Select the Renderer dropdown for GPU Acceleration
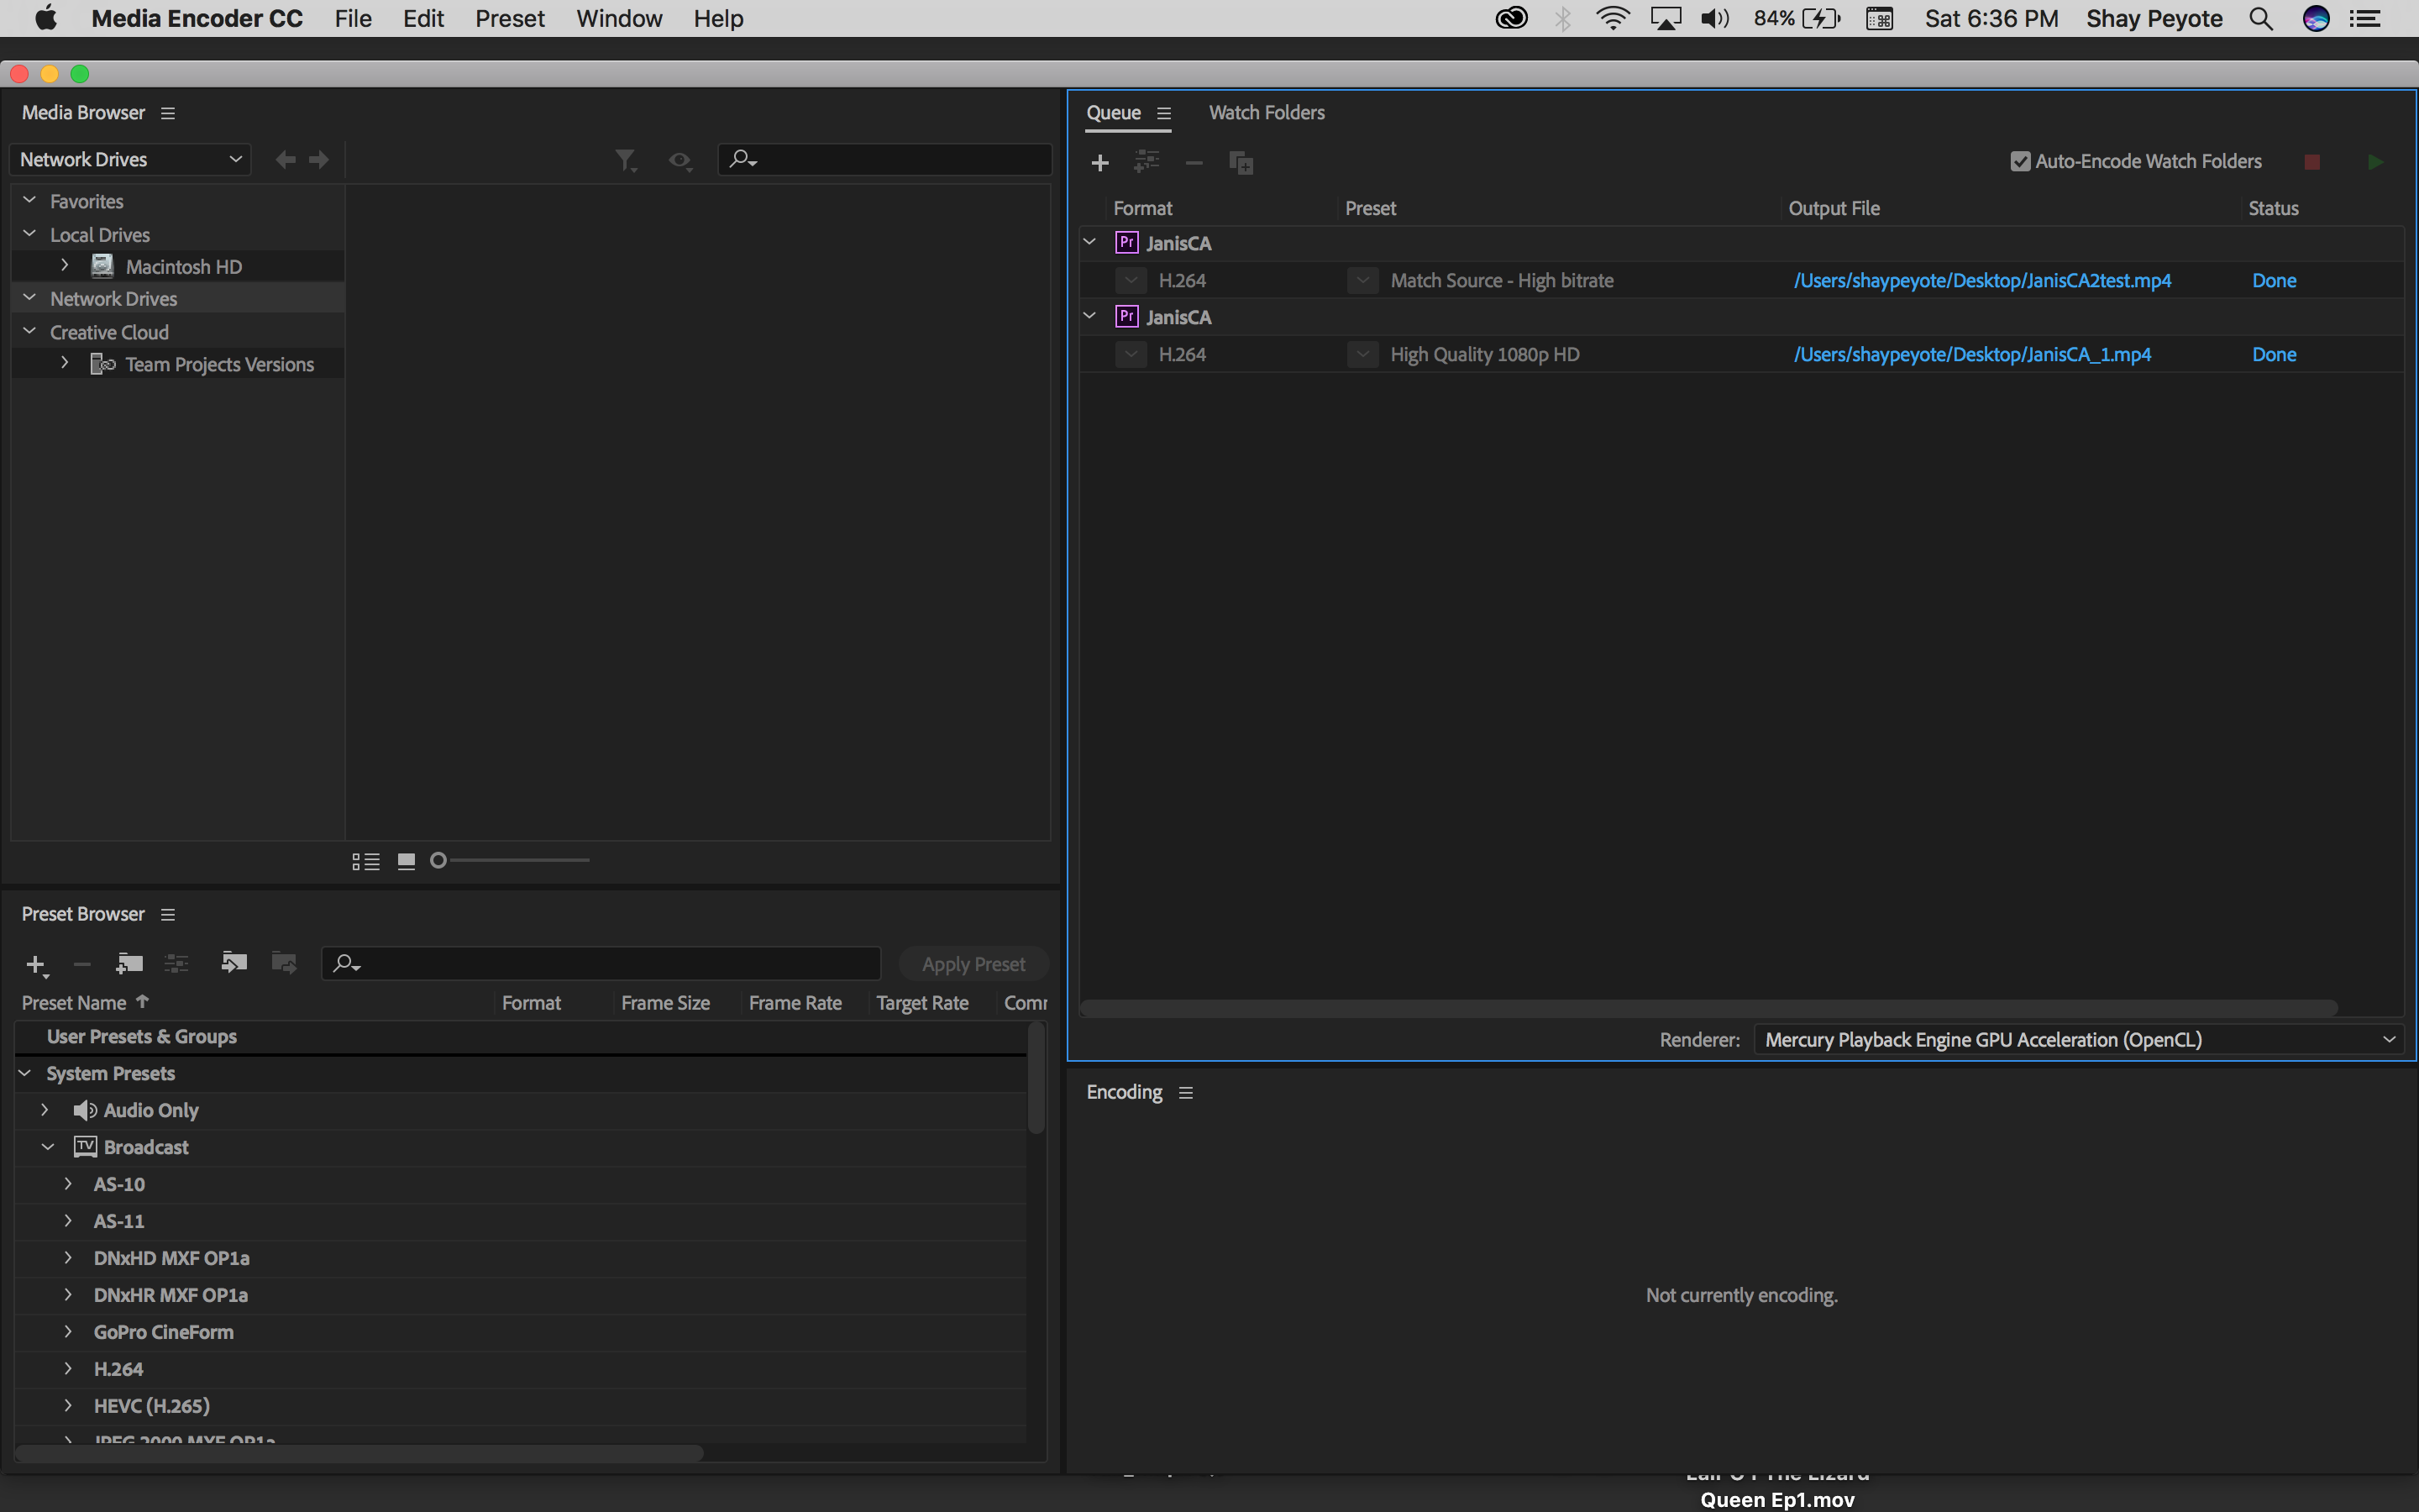The height and width of the screenshot is (1512, 2419). click(2076, 1038)
